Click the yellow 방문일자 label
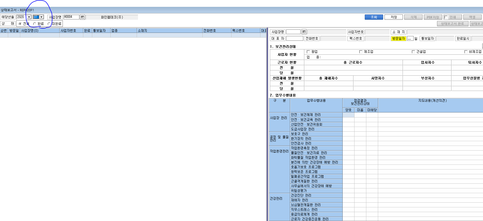 (398, 38)
